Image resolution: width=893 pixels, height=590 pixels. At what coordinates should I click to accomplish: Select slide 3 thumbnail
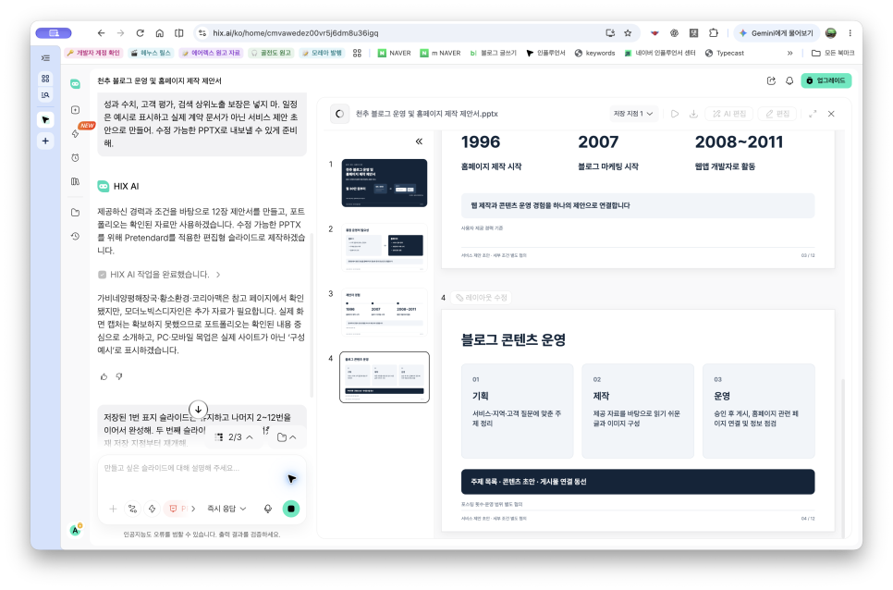click(385, 312)
